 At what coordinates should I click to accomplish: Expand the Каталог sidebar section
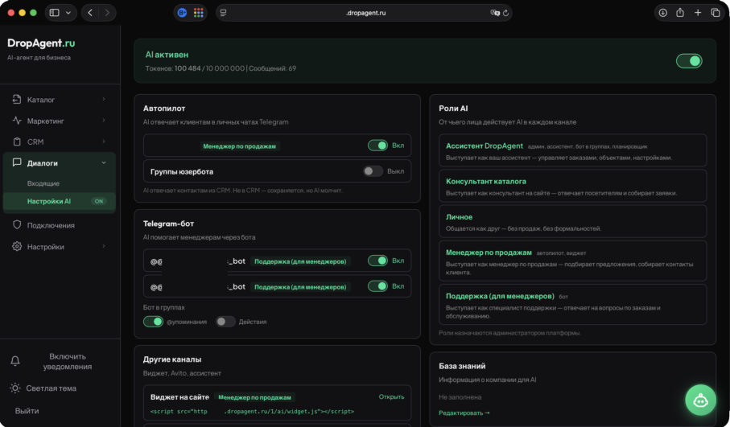60,100
